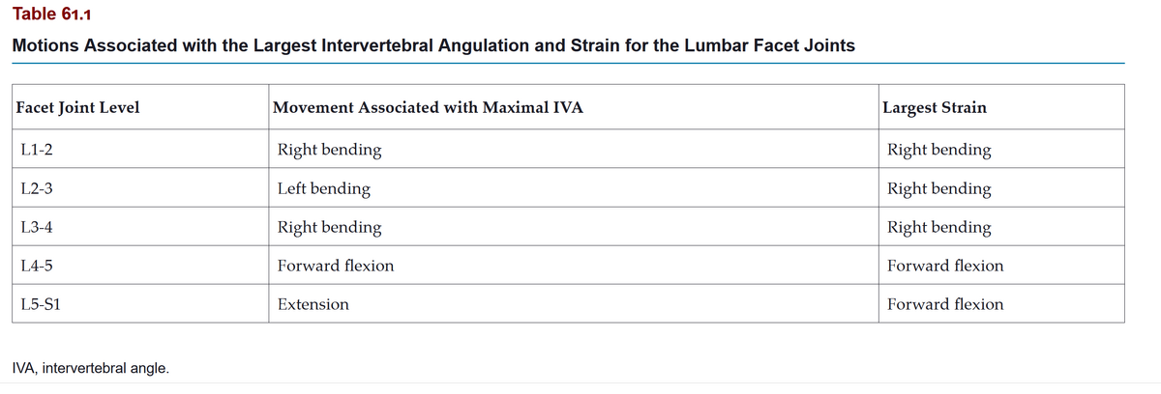The image size is (1161, 394).
Task: Select the L4-5 maximal IVA "Forward flexion" cell
Action: pyautogui.click(x=336, y=266)
